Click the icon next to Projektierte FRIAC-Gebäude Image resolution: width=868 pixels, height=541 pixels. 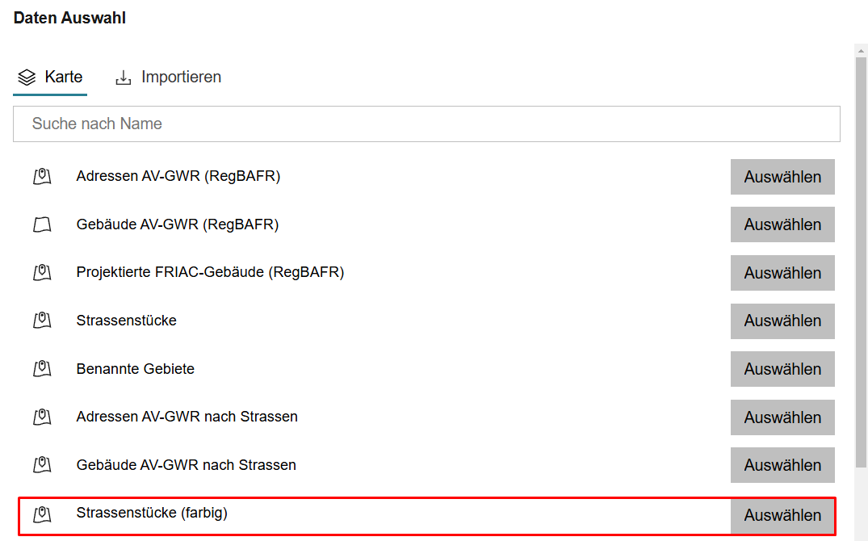(42, 273)
